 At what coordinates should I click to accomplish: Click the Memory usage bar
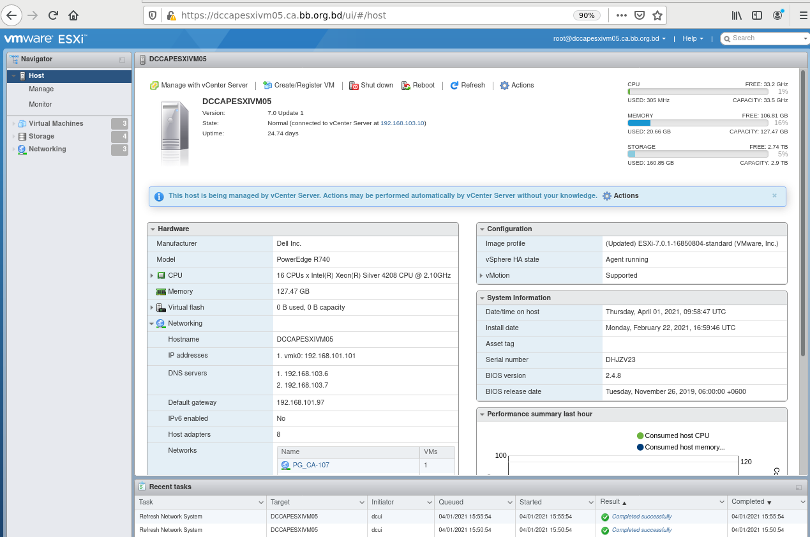699,123
